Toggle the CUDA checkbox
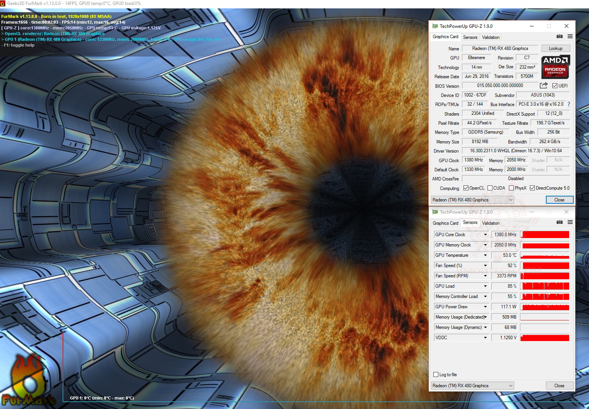 point(490,188)
